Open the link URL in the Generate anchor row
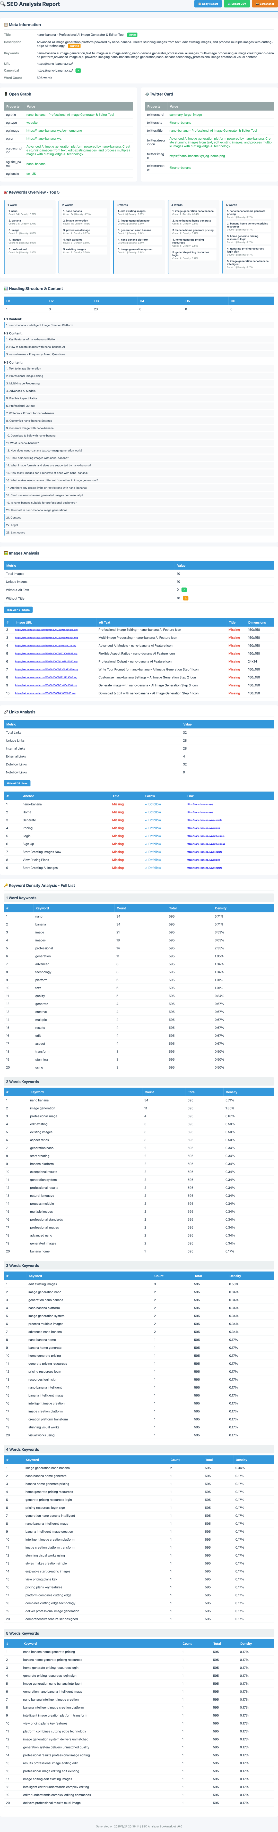 click(204, 820)
